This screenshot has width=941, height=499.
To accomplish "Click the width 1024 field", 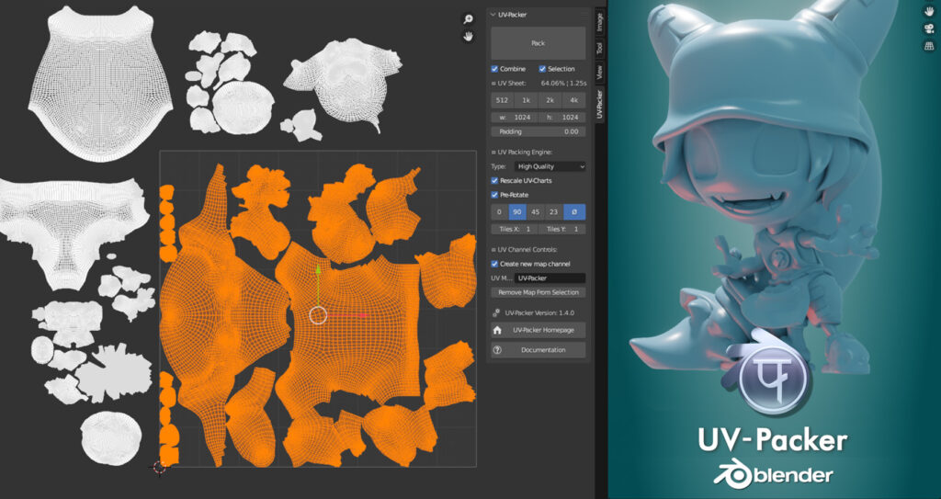I will [x=515, y=117].
